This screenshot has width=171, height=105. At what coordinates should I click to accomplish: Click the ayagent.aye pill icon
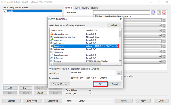(52, 40)
